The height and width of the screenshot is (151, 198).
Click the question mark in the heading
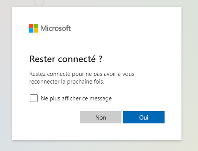coord(101,59)
